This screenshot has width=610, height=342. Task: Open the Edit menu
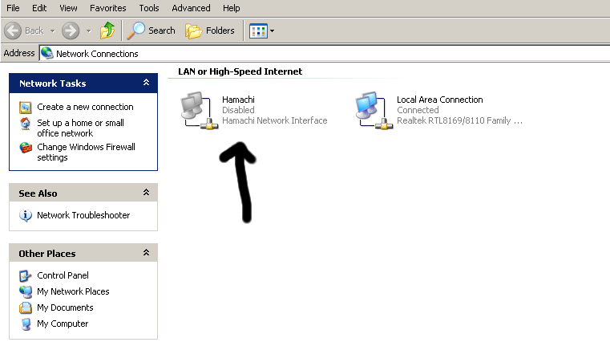click(39, 8)
